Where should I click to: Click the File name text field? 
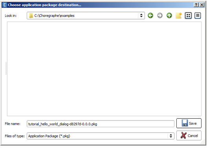click(x=101, y=124)
